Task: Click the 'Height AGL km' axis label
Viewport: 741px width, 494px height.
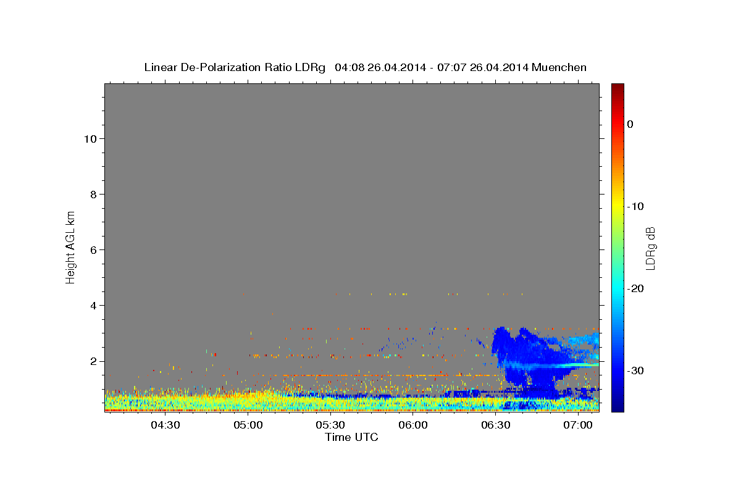Action: coord(70,246)
